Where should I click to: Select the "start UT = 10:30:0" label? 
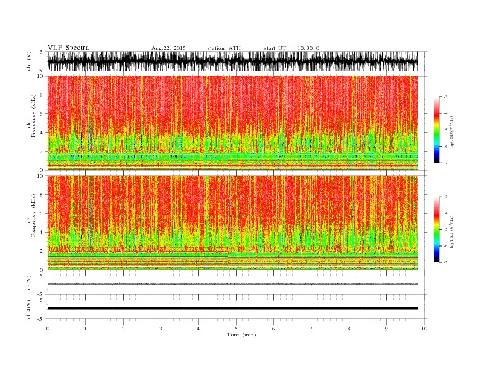point(292,48)
